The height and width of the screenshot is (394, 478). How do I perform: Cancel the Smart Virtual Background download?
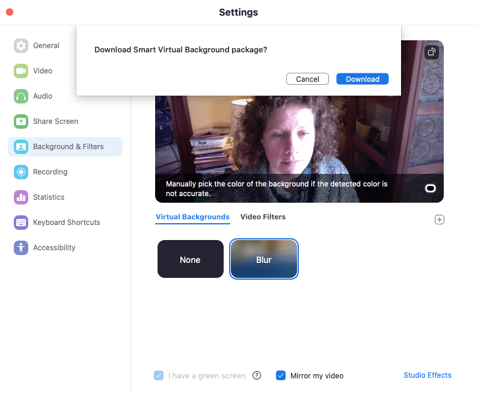click(307, 79)
